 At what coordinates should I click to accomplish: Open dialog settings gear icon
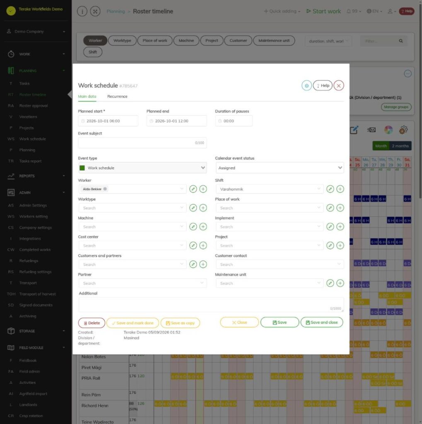click(x=307, y=86)
